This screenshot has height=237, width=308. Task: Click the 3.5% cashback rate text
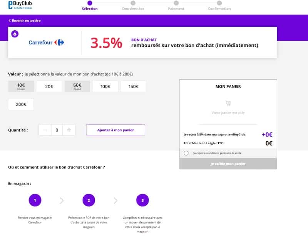click(x=106, y=43)
